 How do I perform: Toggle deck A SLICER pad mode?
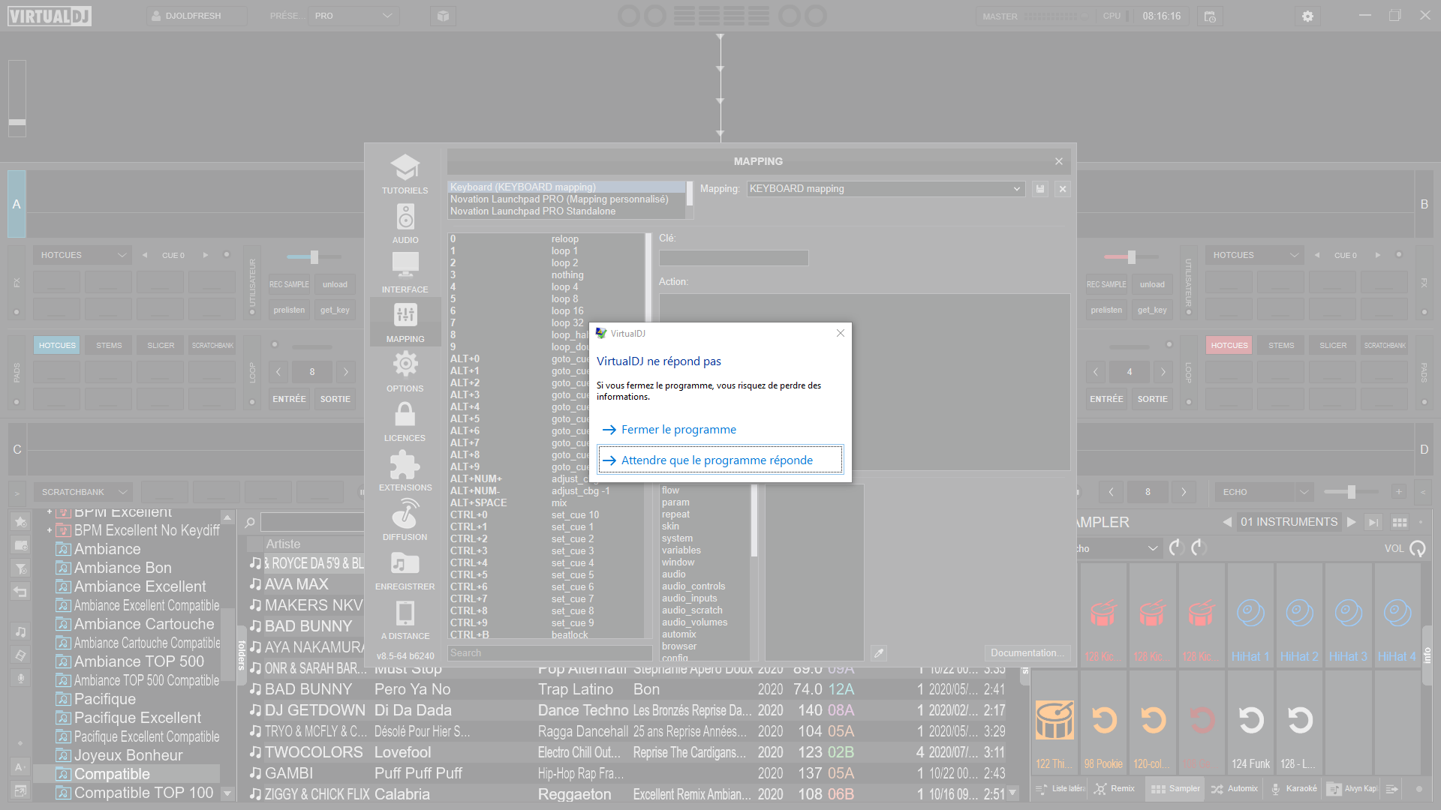(161, 345)
